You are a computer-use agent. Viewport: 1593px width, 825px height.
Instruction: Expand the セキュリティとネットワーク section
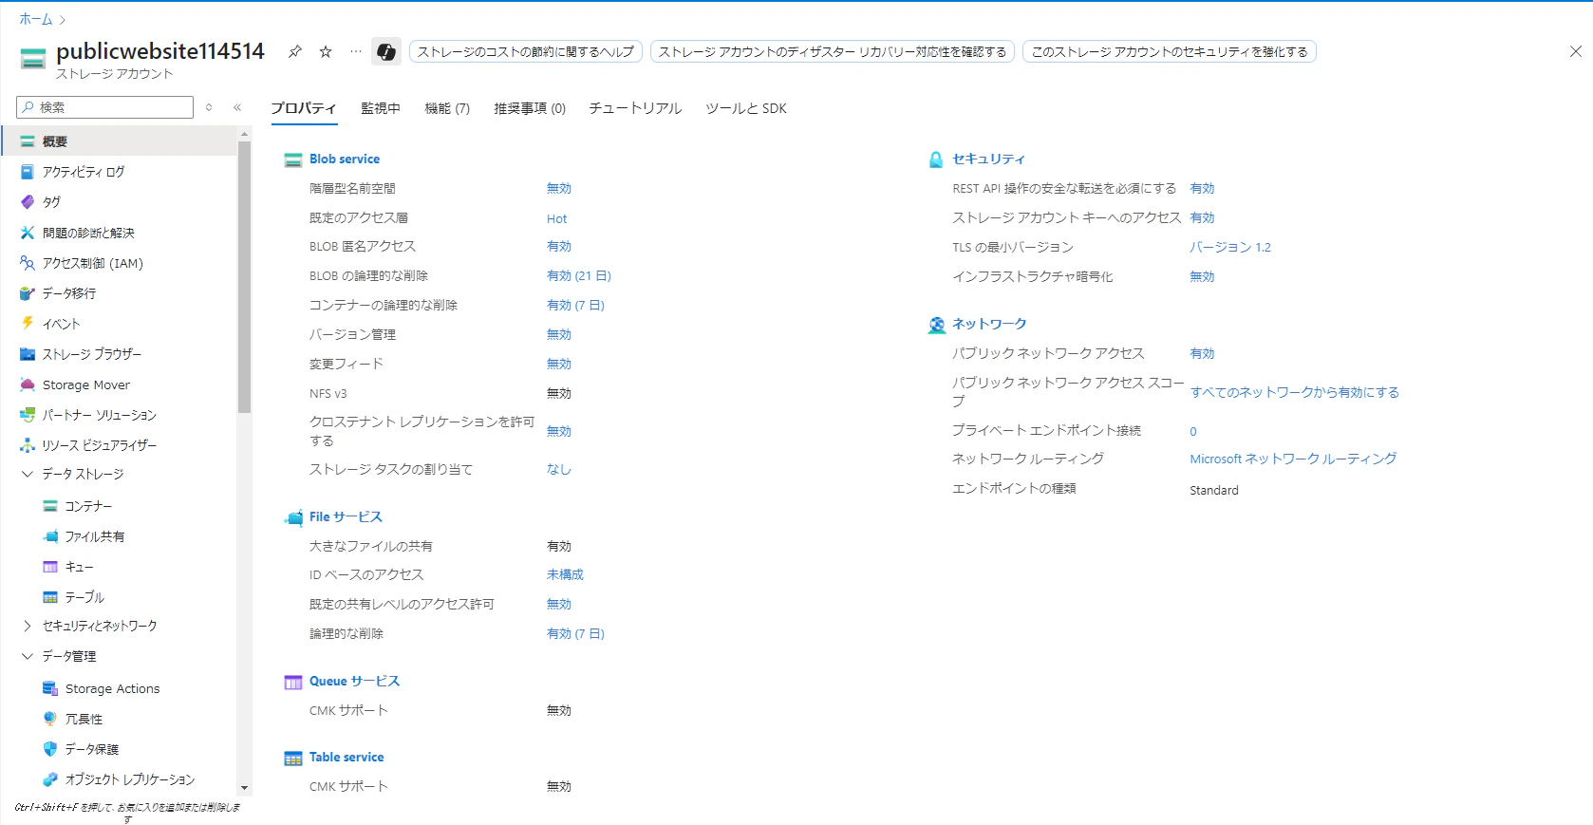(x=28, y=626)
